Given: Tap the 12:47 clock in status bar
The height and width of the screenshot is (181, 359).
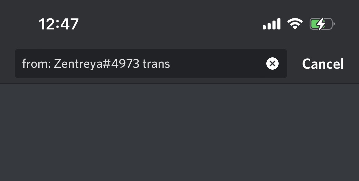Looking at the screenshot, I should pos(59,24).
